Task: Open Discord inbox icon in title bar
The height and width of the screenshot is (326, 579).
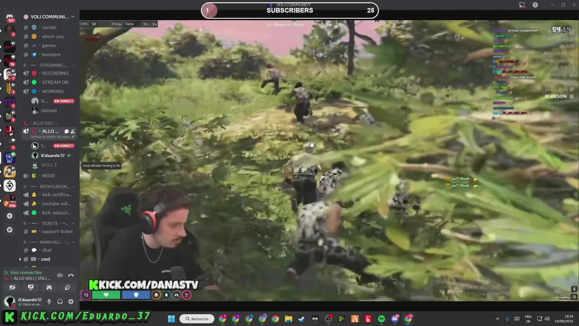Action: [x=522, y=5]
